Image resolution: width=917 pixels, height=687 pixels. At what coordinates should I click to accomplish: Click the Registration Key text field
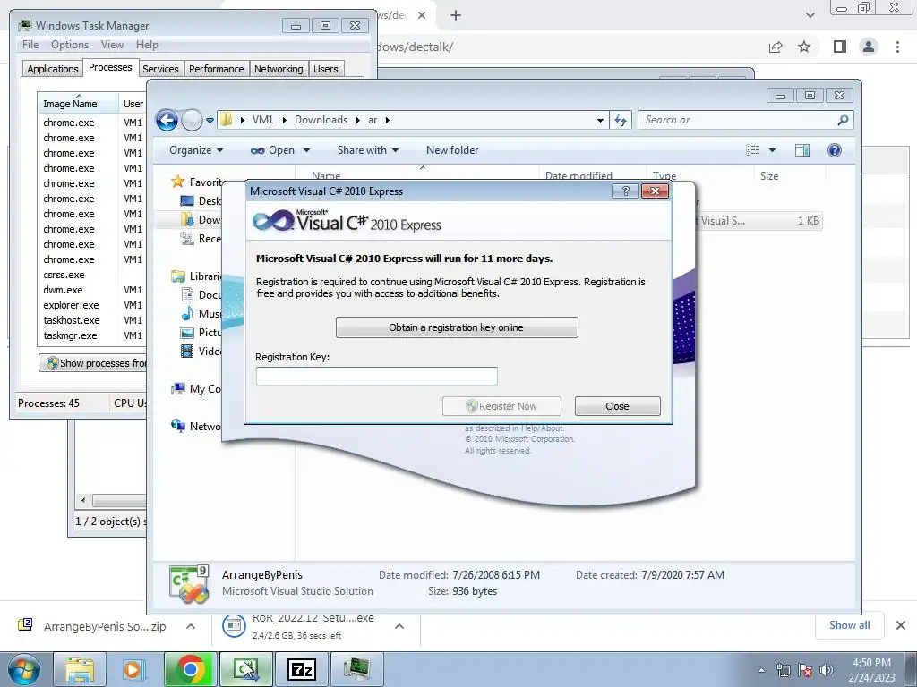click(377, 376)
